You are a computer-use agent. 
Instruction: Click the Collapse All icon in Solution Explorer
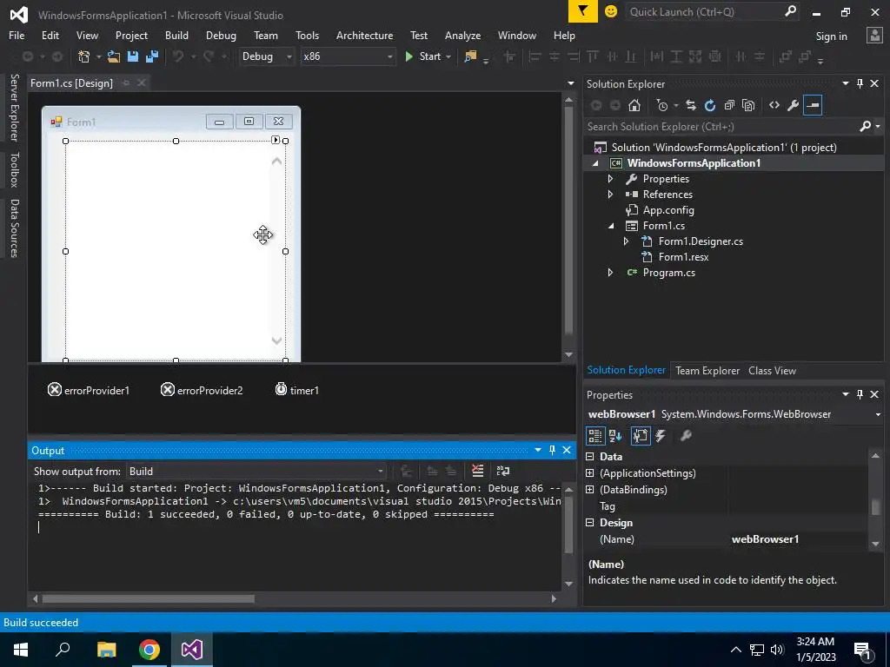click(x=729, y=105)
